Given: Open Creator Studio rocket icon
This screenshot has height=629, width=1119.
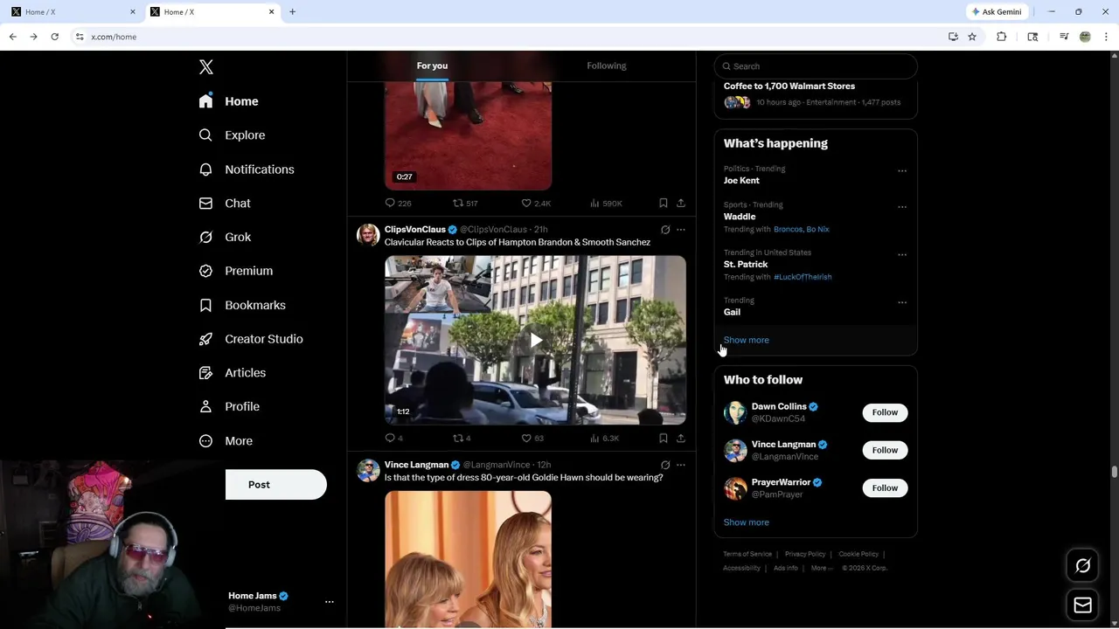Looking at the screenshot, I should click(205, 339).
